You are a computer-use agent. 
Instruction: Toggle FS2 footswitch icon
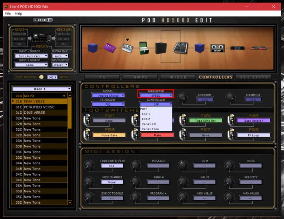pos(135,119)
